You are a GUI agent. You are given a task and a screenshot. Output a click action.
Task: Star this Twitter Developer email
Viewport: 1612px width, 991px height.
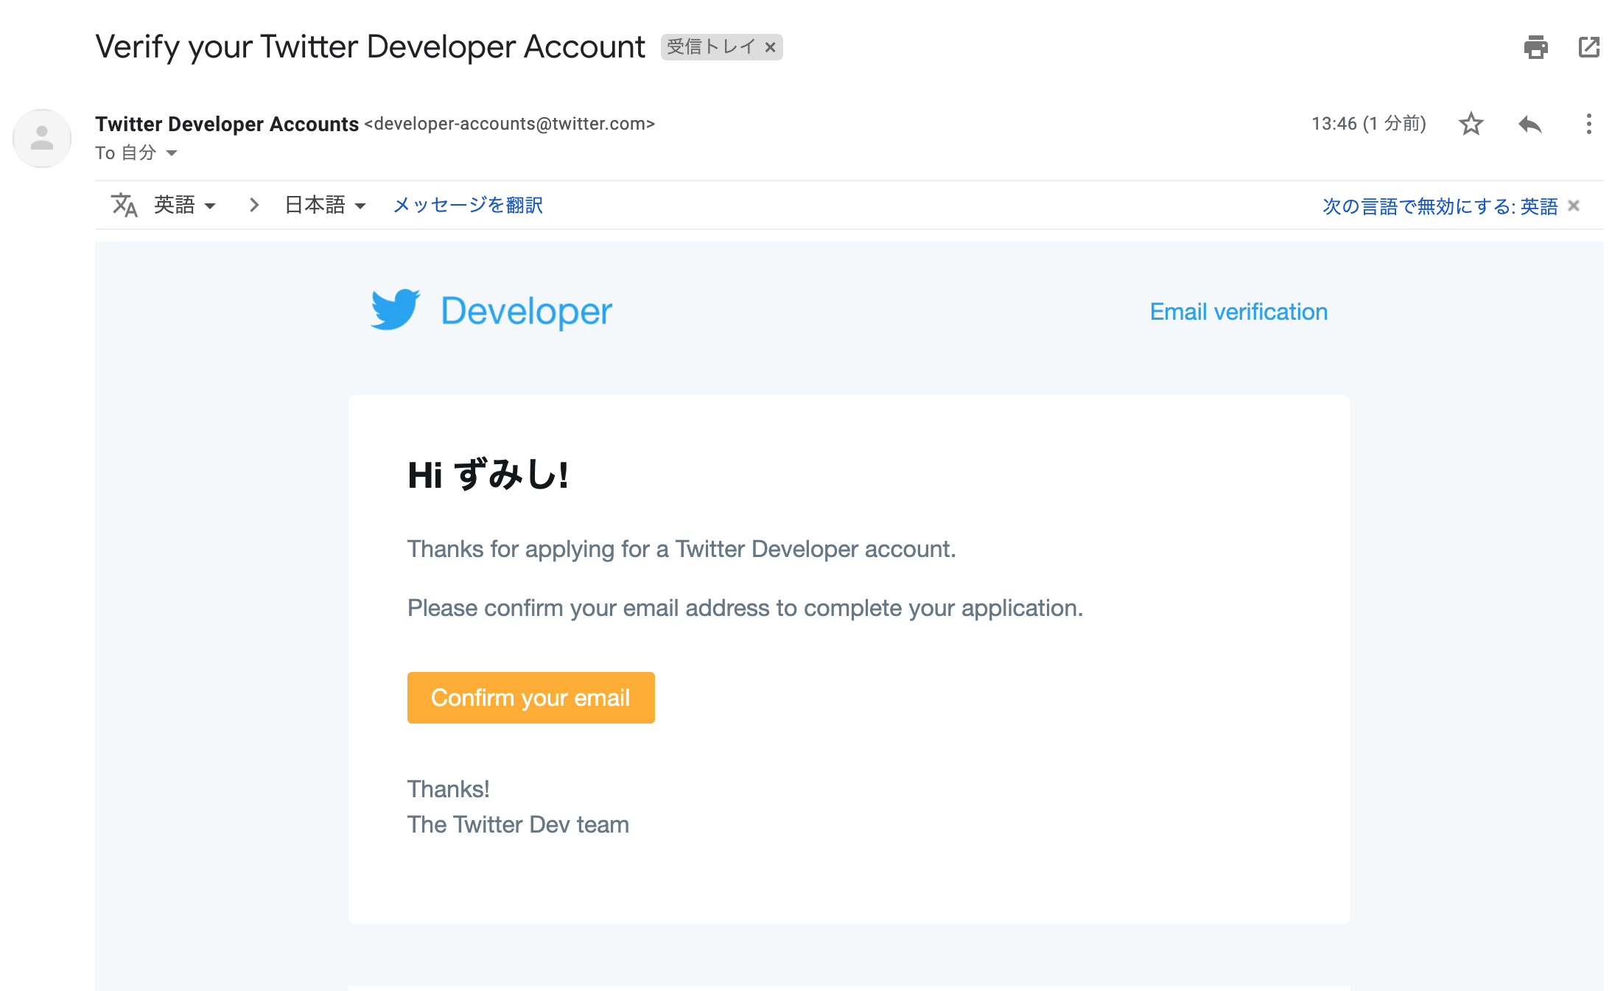pyautogui.click(x=1471, y=124)
